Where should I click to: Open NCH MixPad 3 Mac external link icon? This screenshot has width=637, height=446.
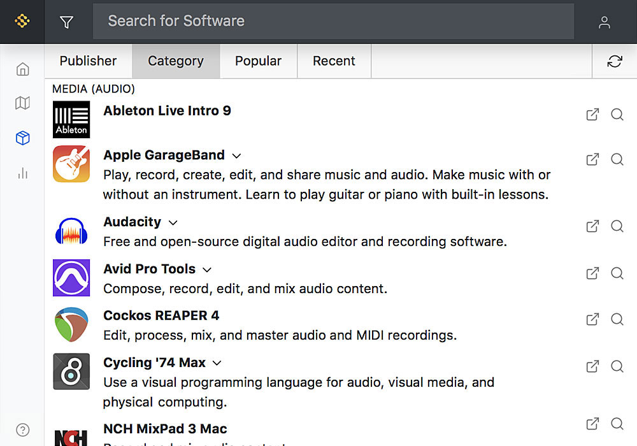[592, 424]
